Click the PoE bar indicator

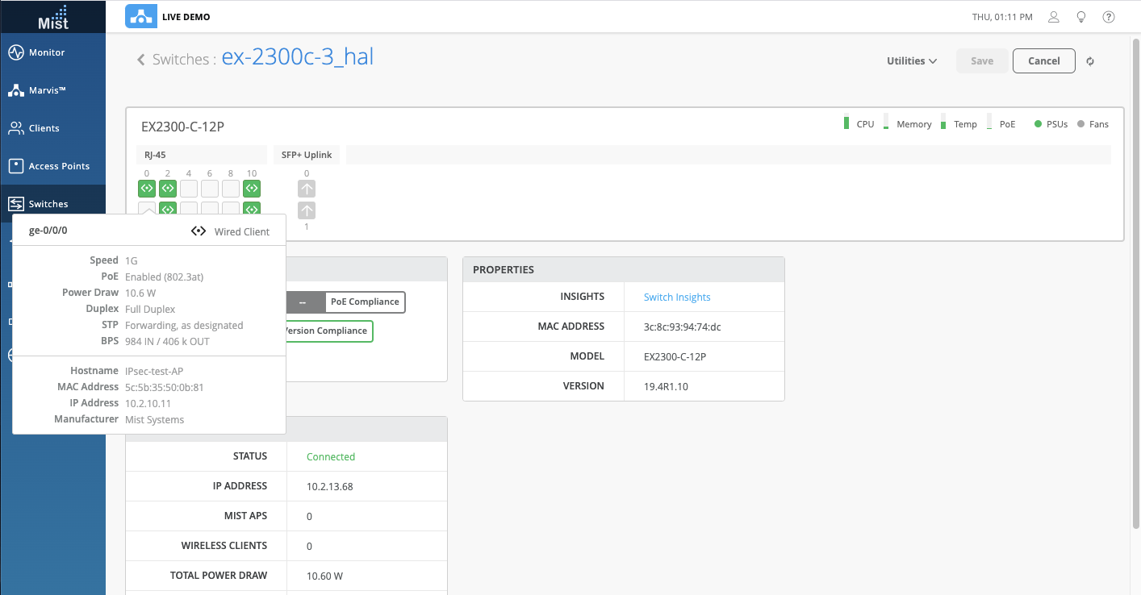click(x=989, y=123)
